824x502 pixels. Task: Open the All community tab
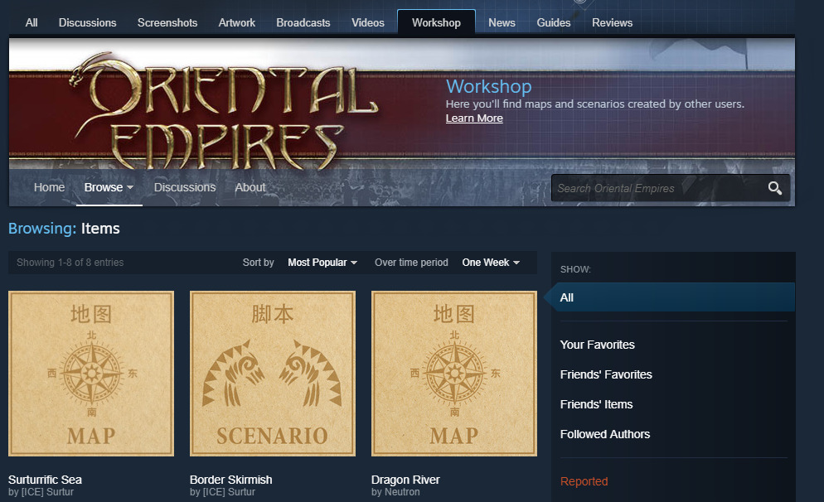pos(32,22)
